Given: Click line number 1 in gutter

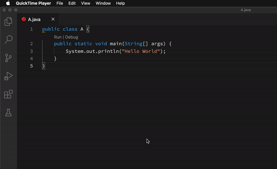Looking at the screenshot, I should point(31,29).
